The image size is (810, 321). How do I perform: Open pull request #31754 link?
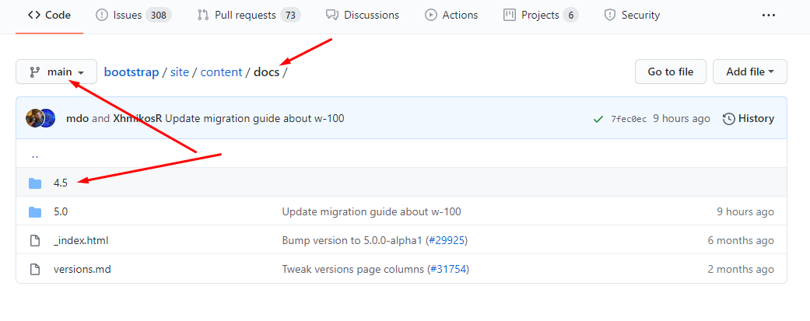(x=450, y=270)
